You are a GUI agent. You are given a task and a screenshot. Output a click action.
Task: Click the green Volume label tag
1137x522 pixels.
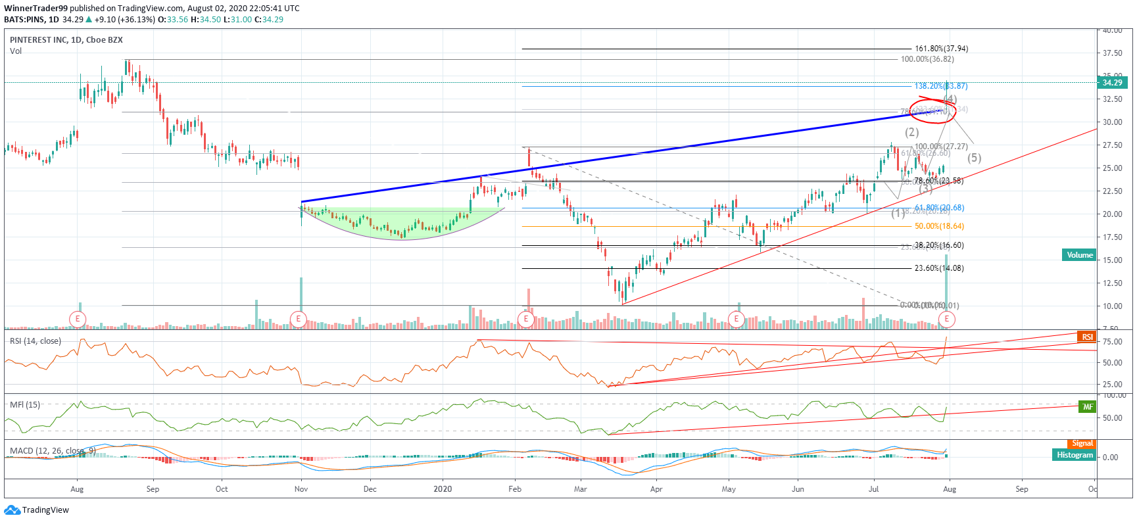tap(1079, 255)
